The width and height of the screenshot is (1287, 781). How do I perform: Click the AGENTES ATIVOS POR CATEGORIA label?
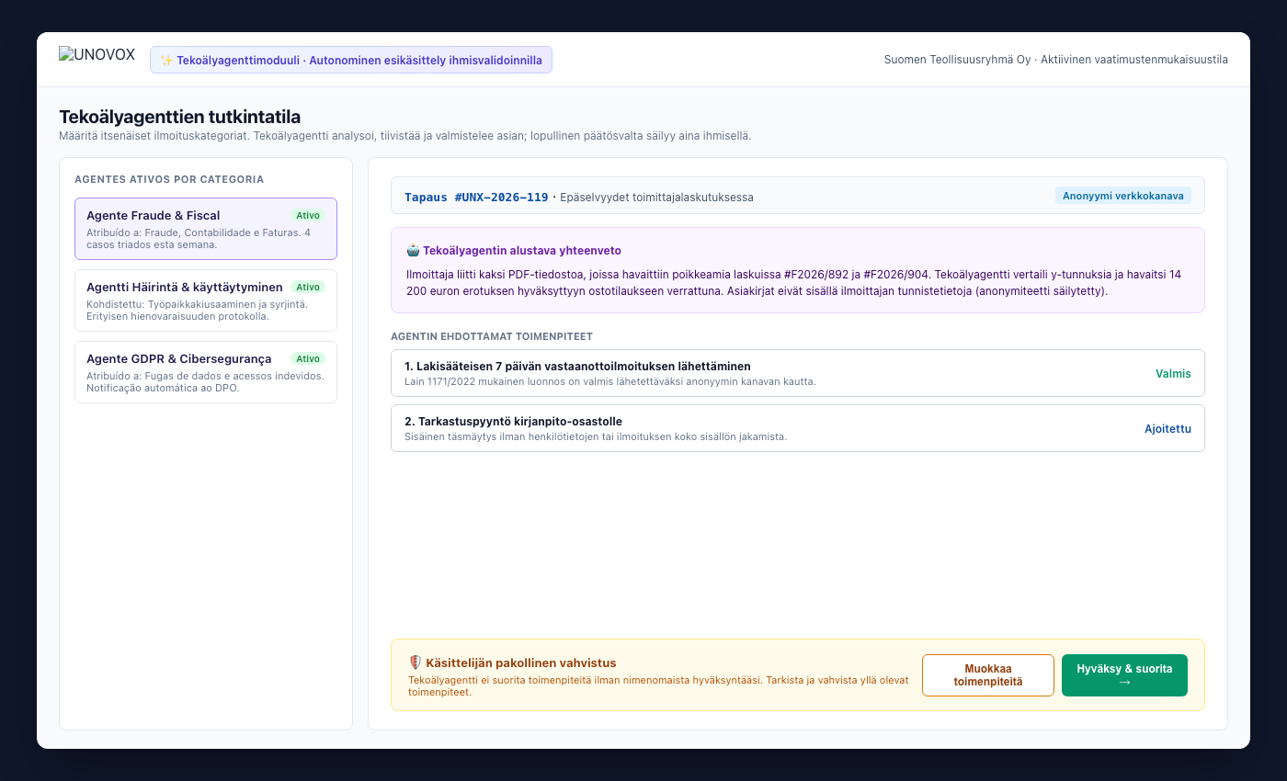pyautogui.click(x=169, y=179)
